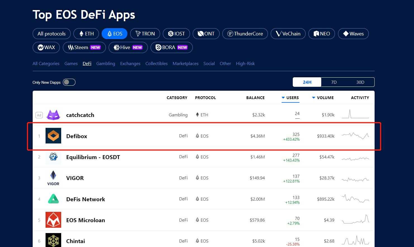Switch to the Games category
The image size is (414, 247).
(71, 63)
